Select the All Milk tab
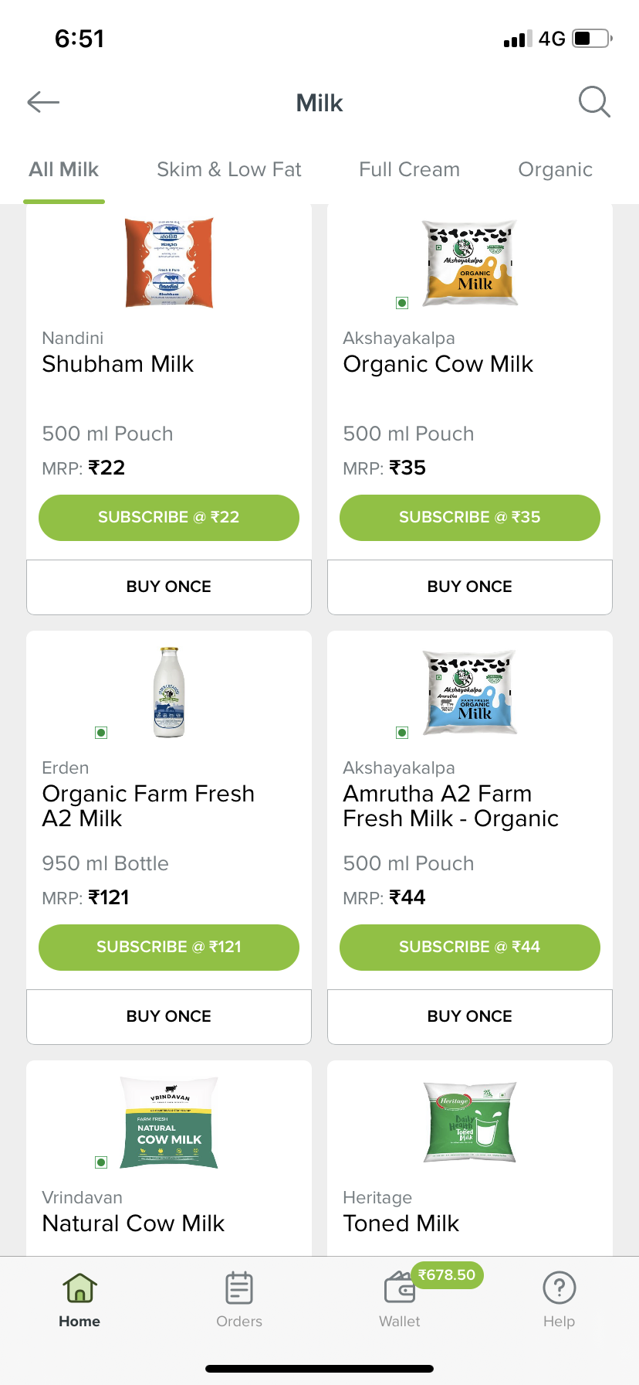Image resolution: width=639 pixels, height=1385 pixels. (64, 169)
